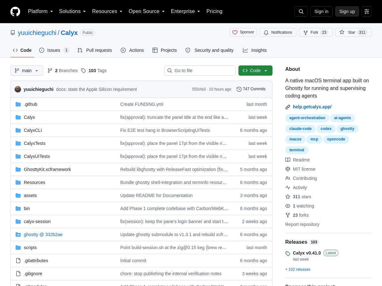
Task: Select the ghostty topic tag
Action: coord(347,129)
